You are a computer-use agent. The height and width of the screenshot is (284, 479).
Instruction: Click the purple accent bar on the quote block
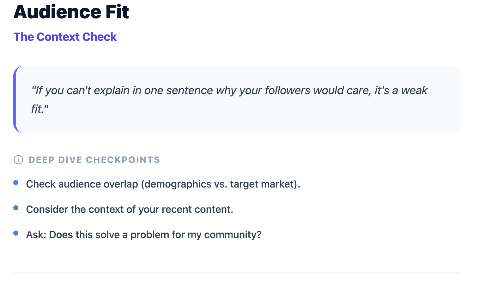point(15,99)
